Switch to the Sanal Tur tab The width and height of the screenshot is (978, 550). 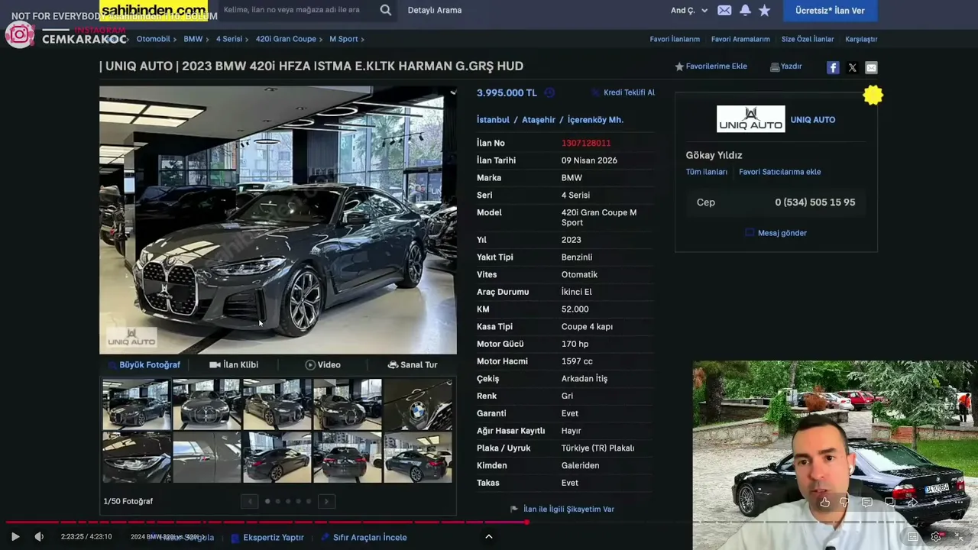(x=412, y=365)
